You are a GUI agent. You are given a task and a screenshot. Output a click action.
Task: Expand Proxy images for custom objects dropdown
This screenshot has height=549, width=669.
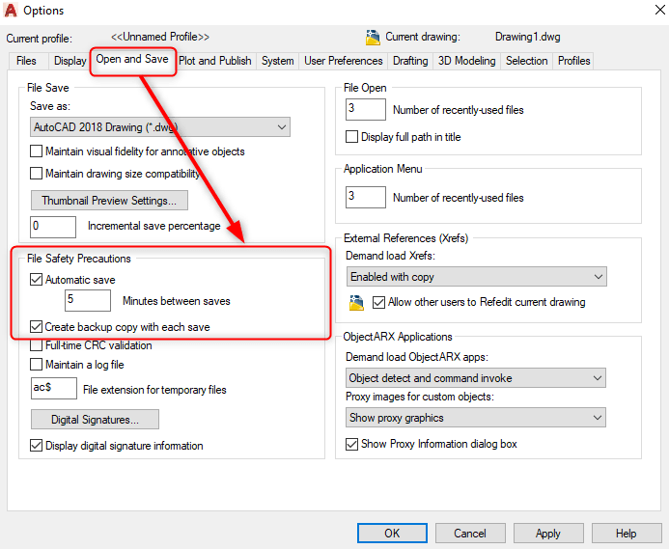(476, 418)
